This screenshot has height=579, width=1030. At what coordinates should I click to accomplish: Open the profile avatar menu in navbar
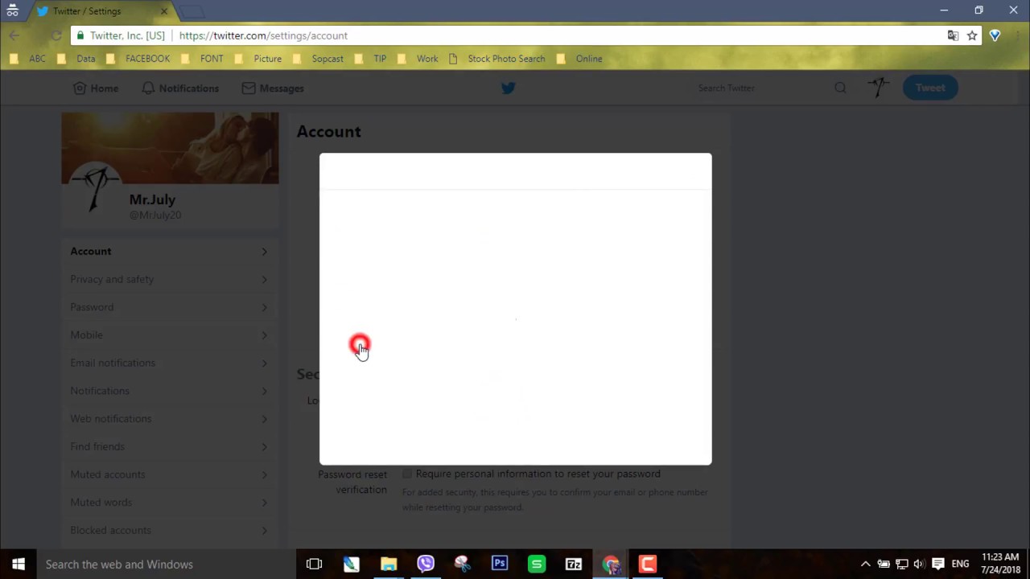tap(879, 88)
